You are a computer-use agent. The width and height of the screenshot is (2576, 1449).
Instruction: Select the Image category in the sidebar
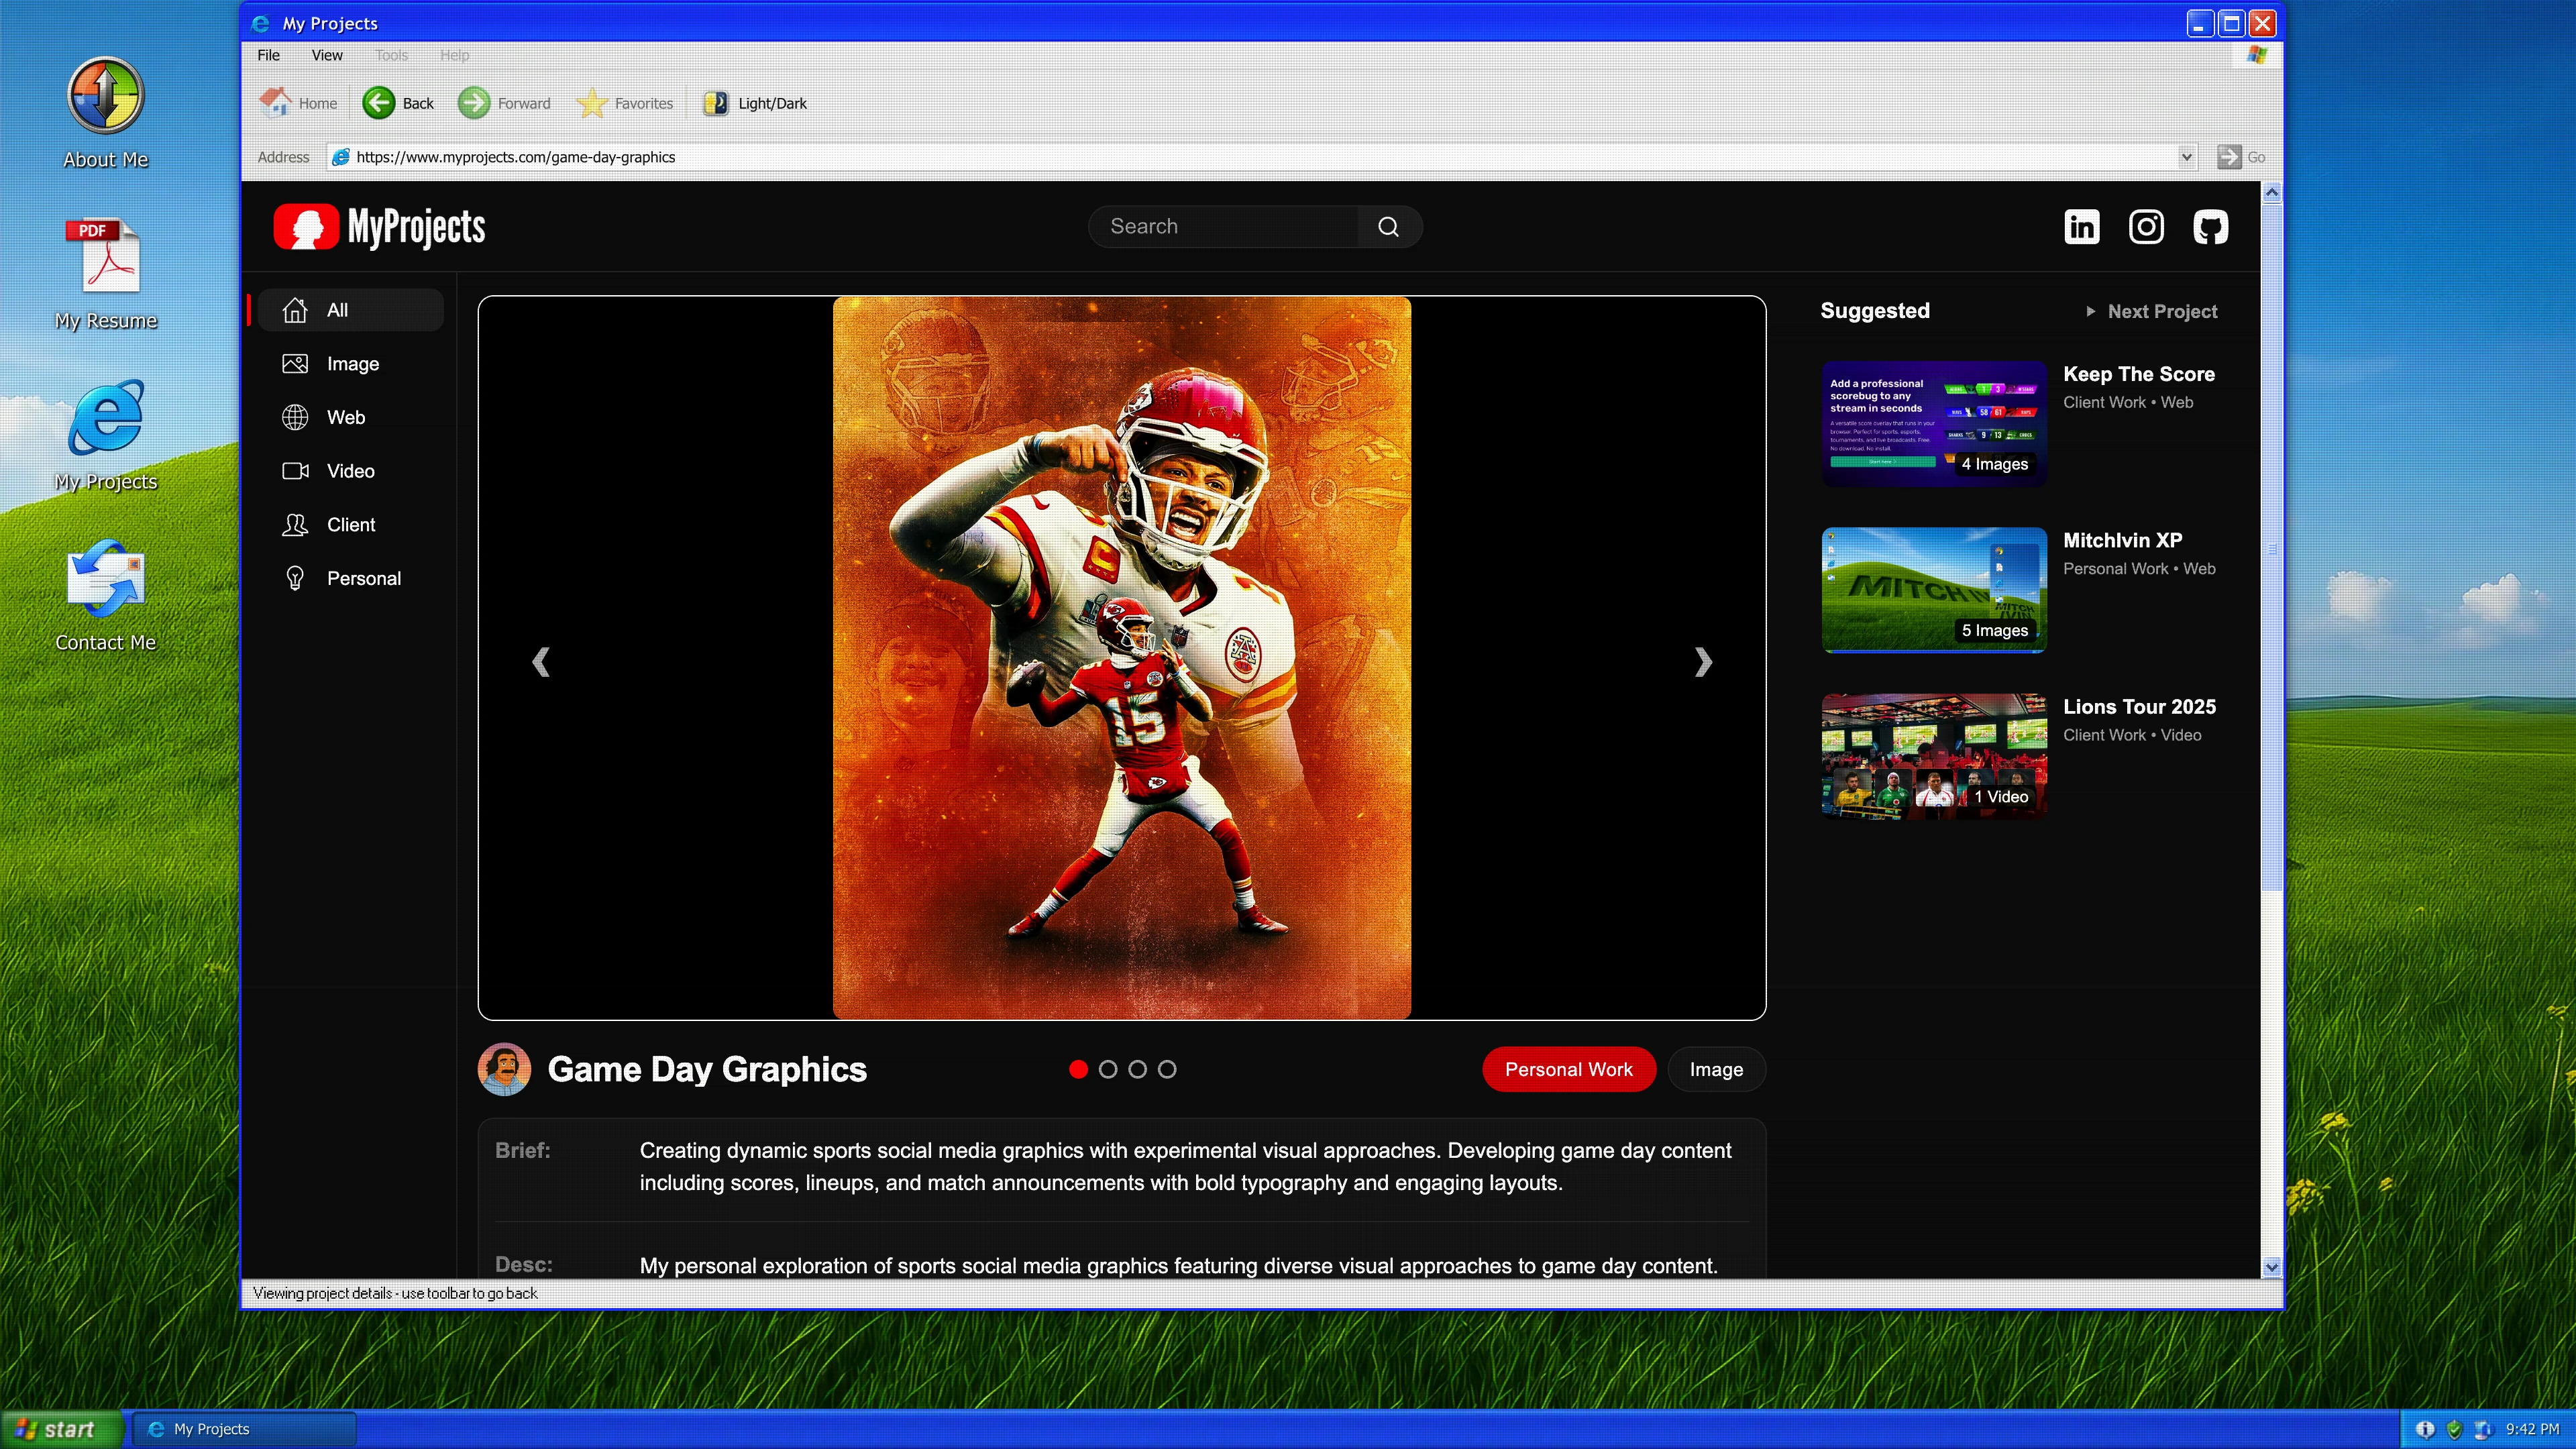(x=352, y=363)
